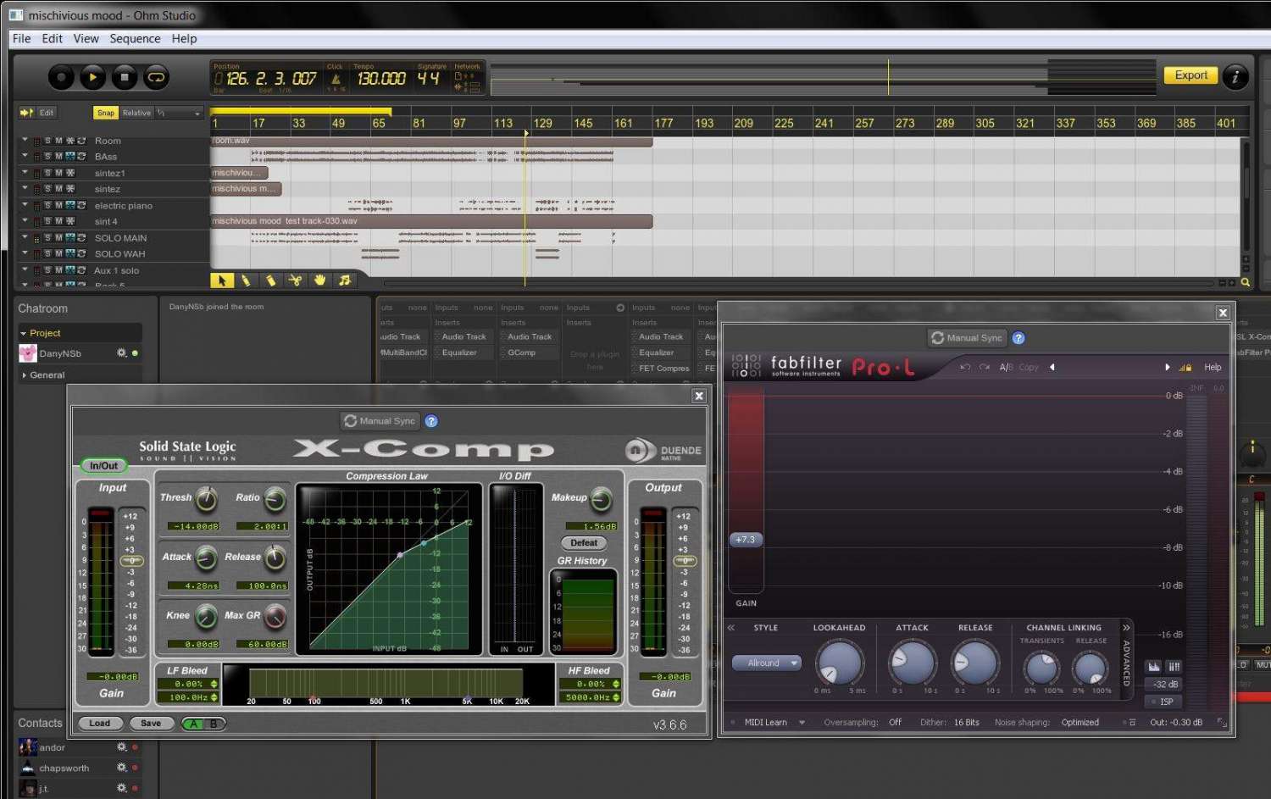
Task: Toggle the metronome Click icon
Action: (336, 80)
